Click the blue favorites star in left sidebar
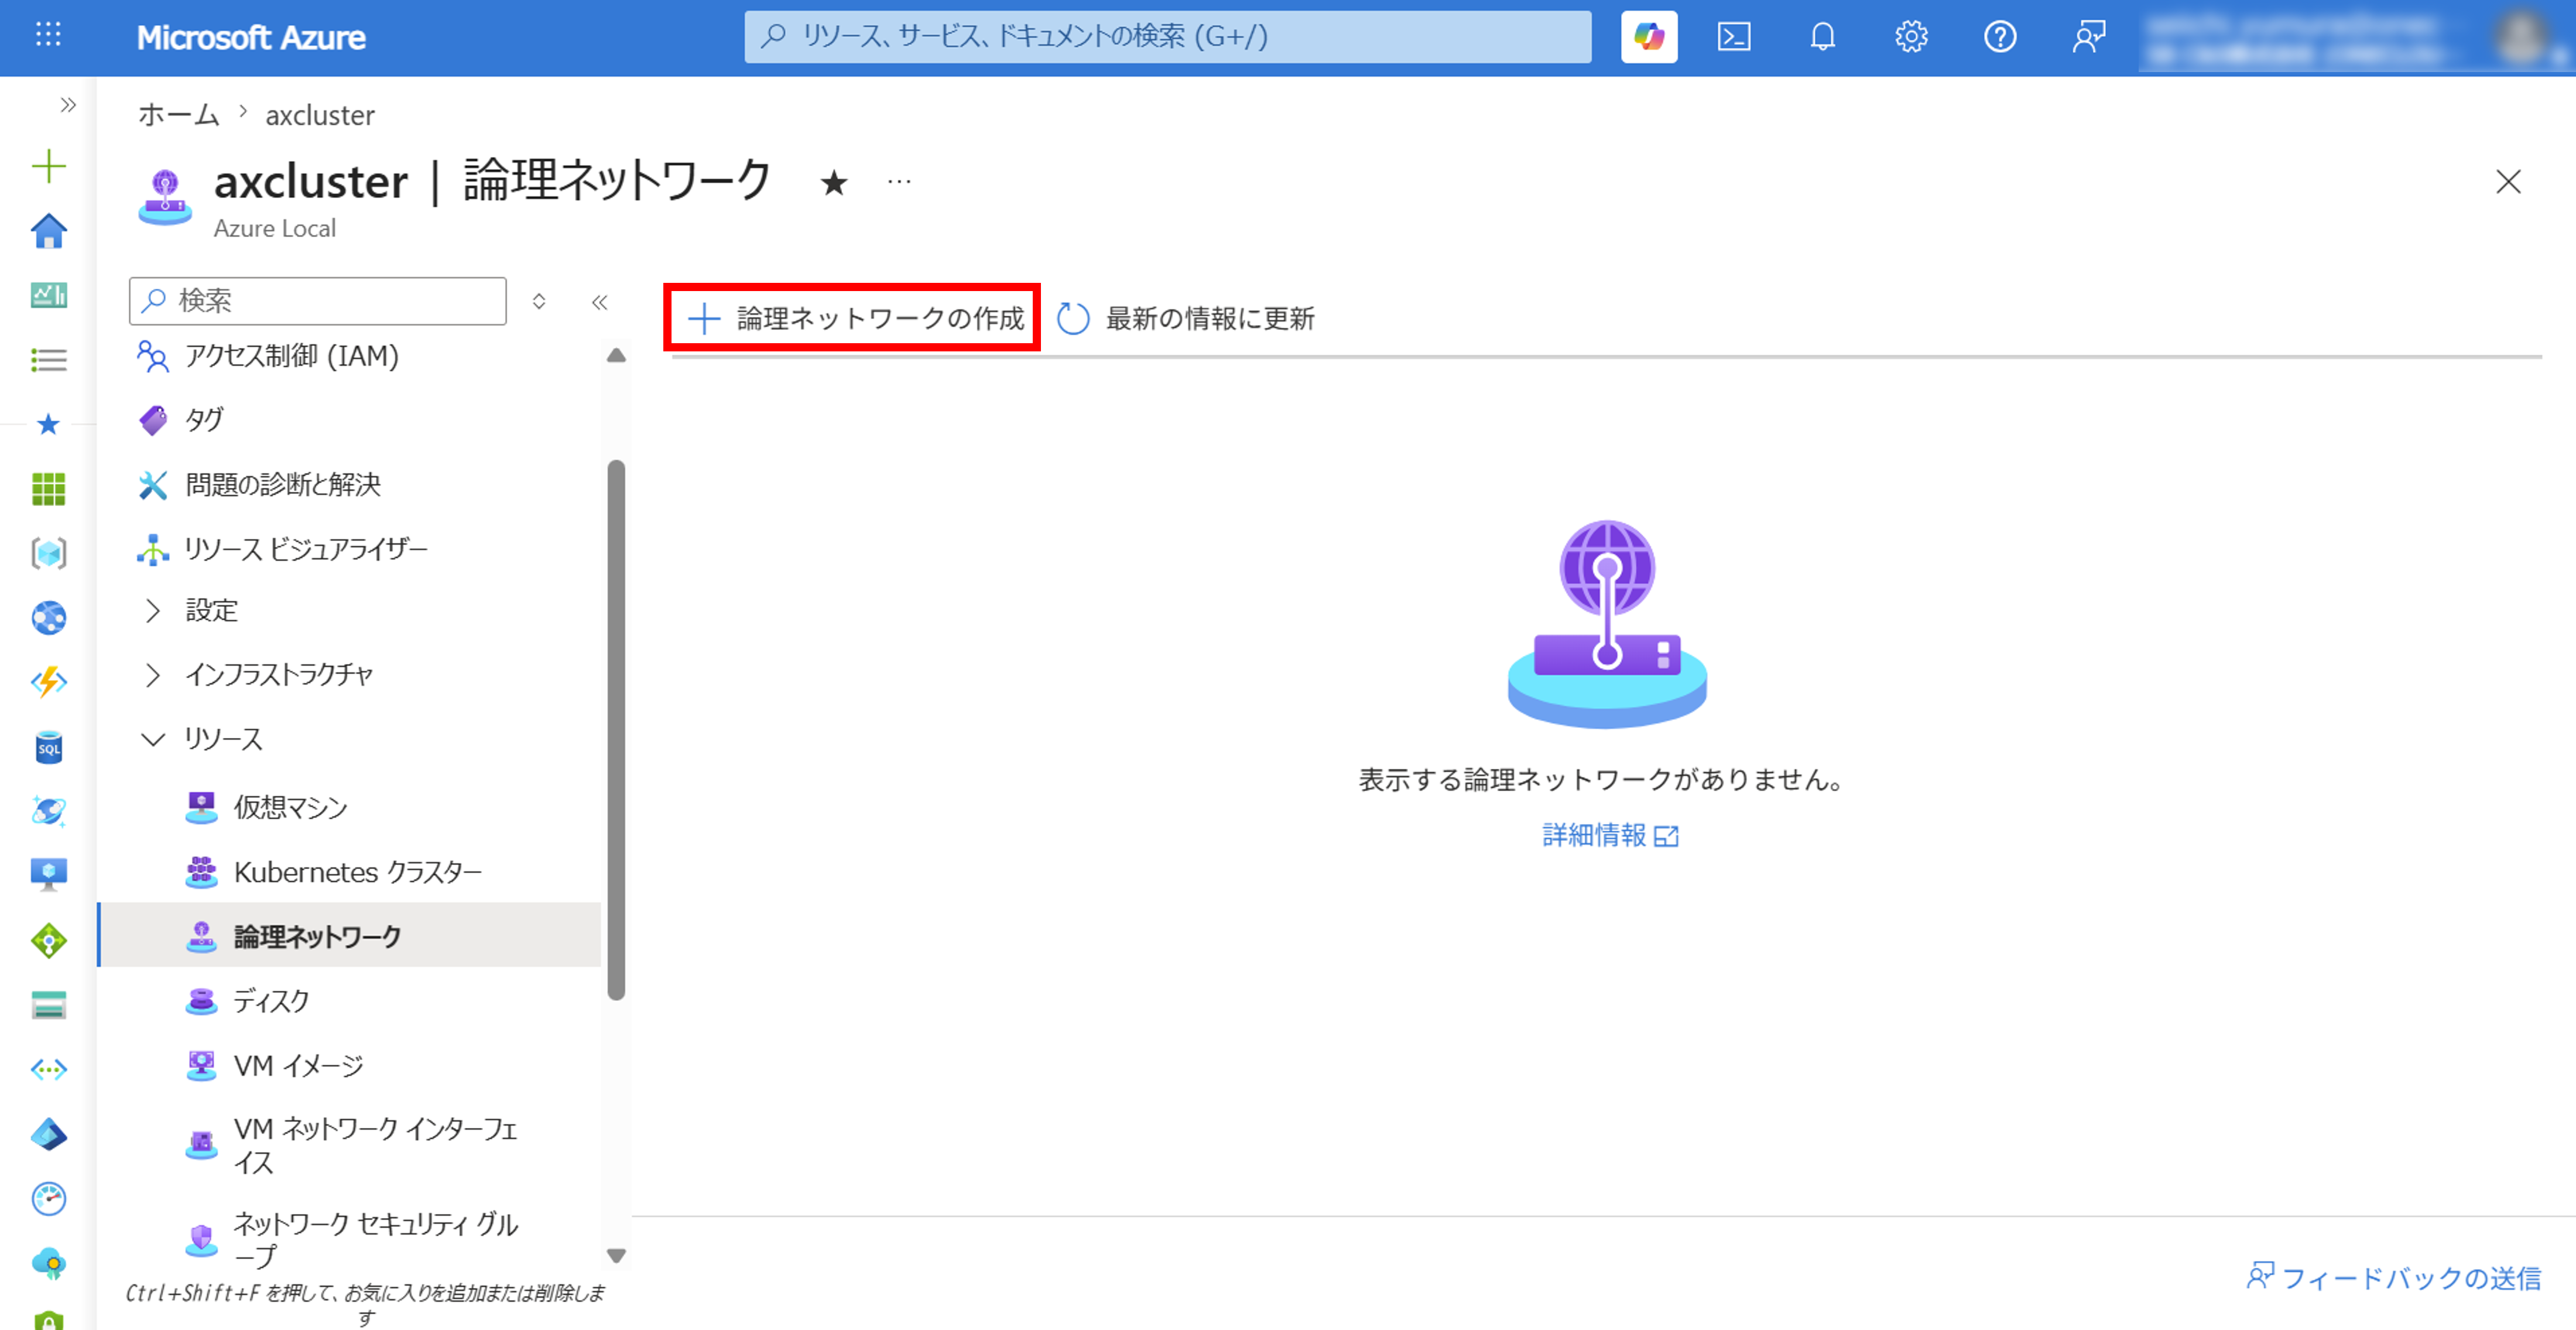The width and height of the screenshot is (2576, 1330). click(48, 425)
